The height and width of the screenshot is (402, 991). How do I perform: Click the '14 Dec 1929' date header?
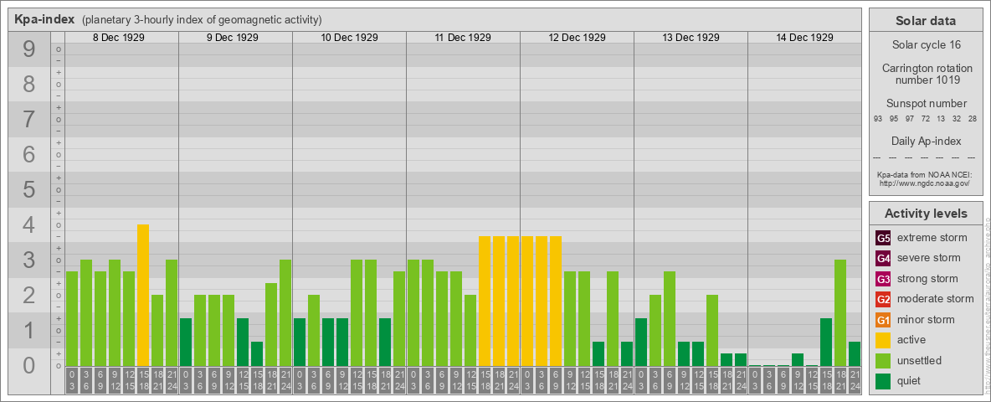804,38
